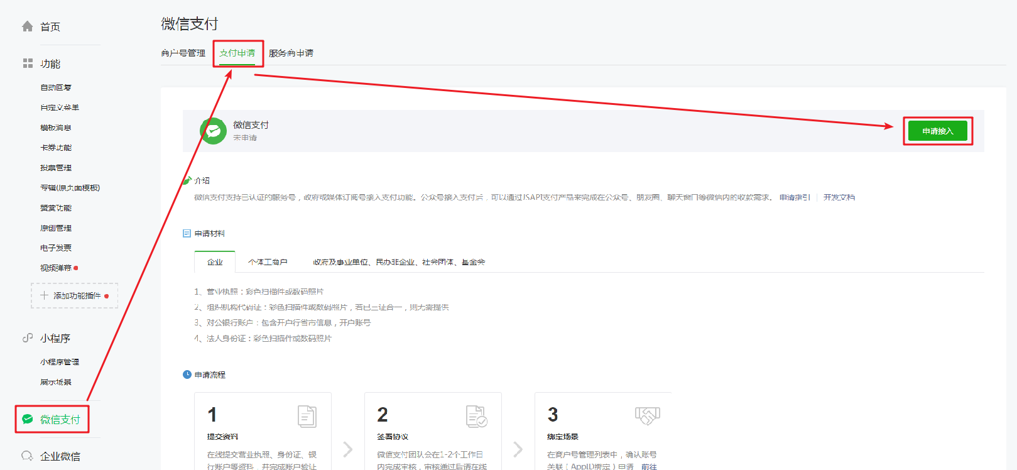Click the handshake icon in step 3 card

point(647,415)
